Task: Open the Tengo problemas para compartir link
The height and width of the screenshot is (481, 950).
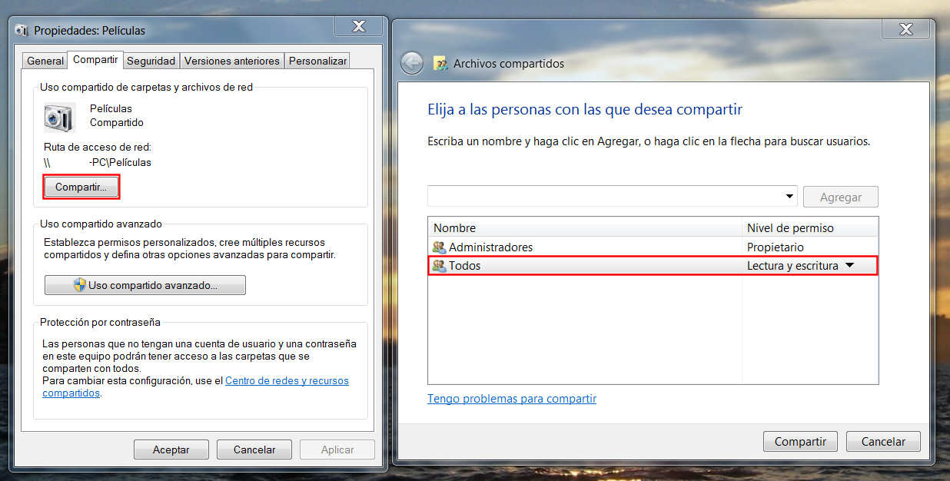Action: tap(512, 398)
